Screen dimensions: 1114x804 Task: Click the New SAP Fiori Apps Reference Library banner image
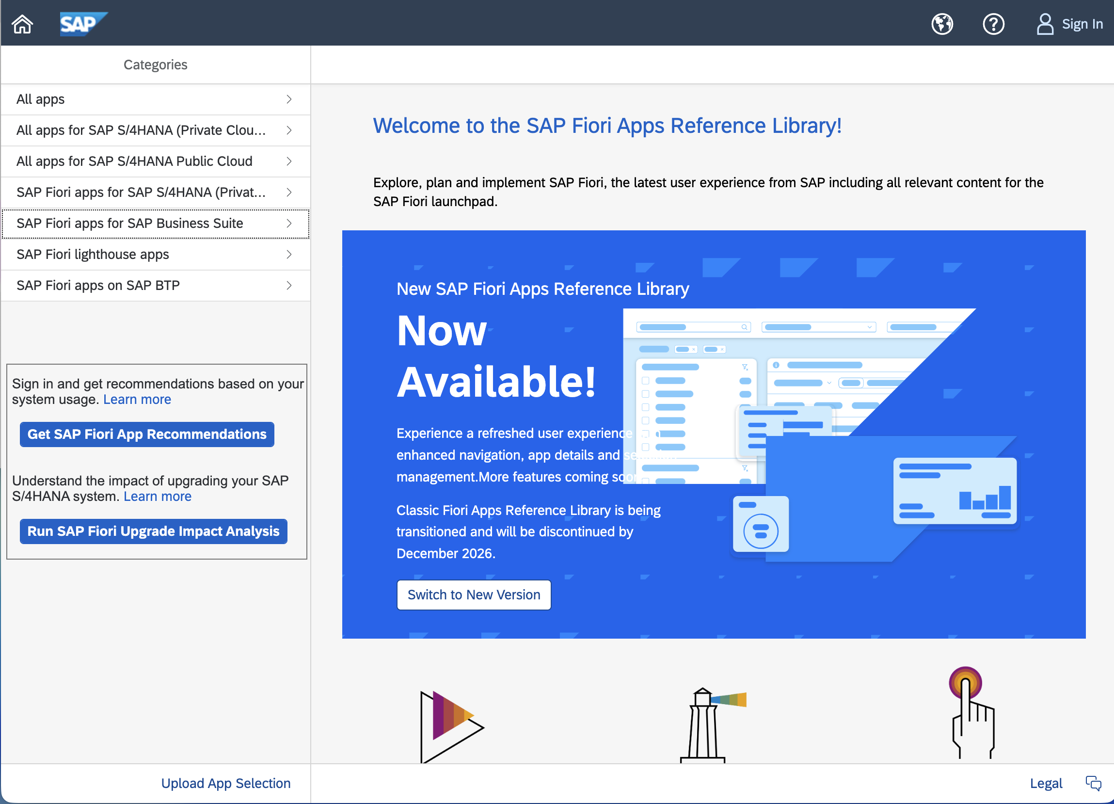(713, 434)
